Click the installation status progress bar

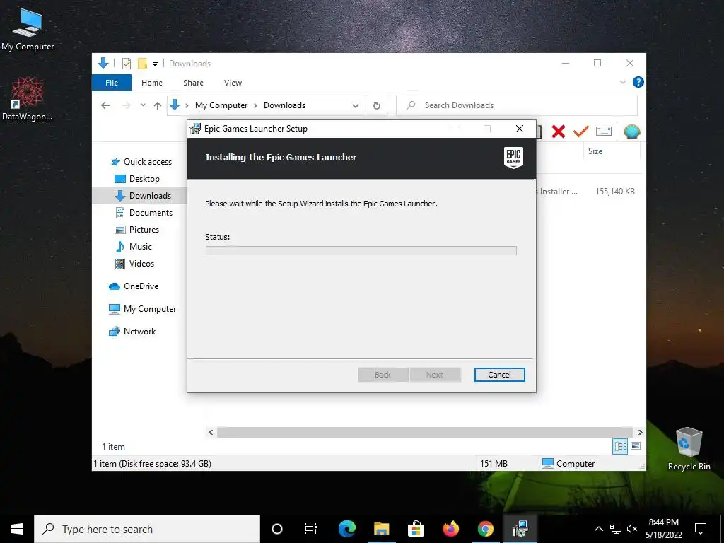point(361,251)
